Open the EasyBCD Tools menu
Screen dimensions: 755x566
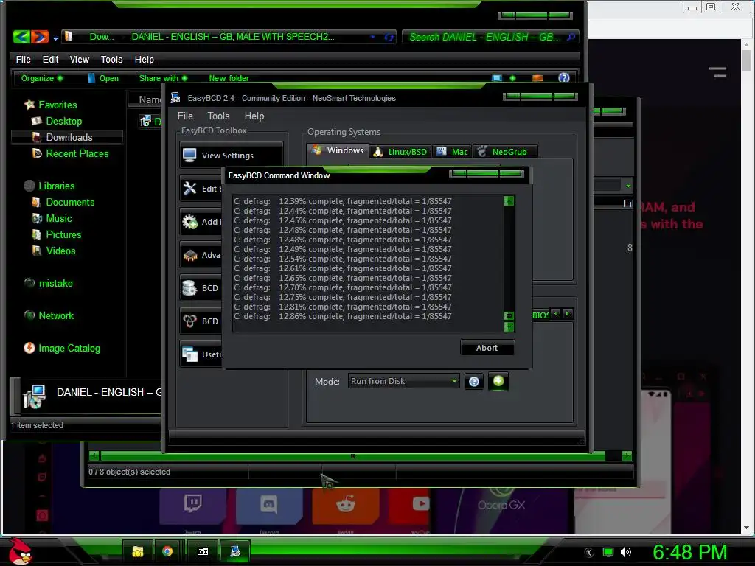pos(218,116)
